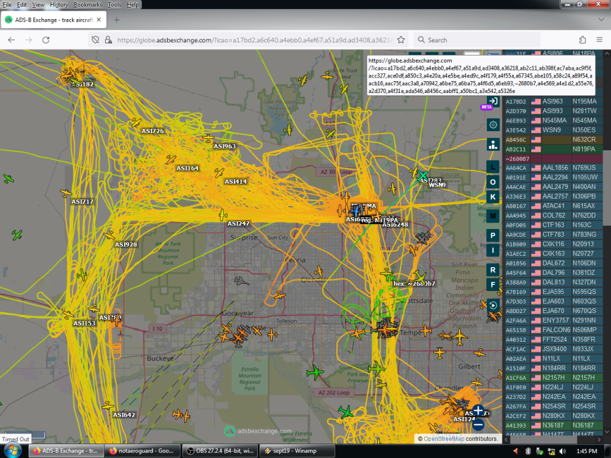Open the leaderboard stats icon
611x458 pixels.
click(493, 144)
